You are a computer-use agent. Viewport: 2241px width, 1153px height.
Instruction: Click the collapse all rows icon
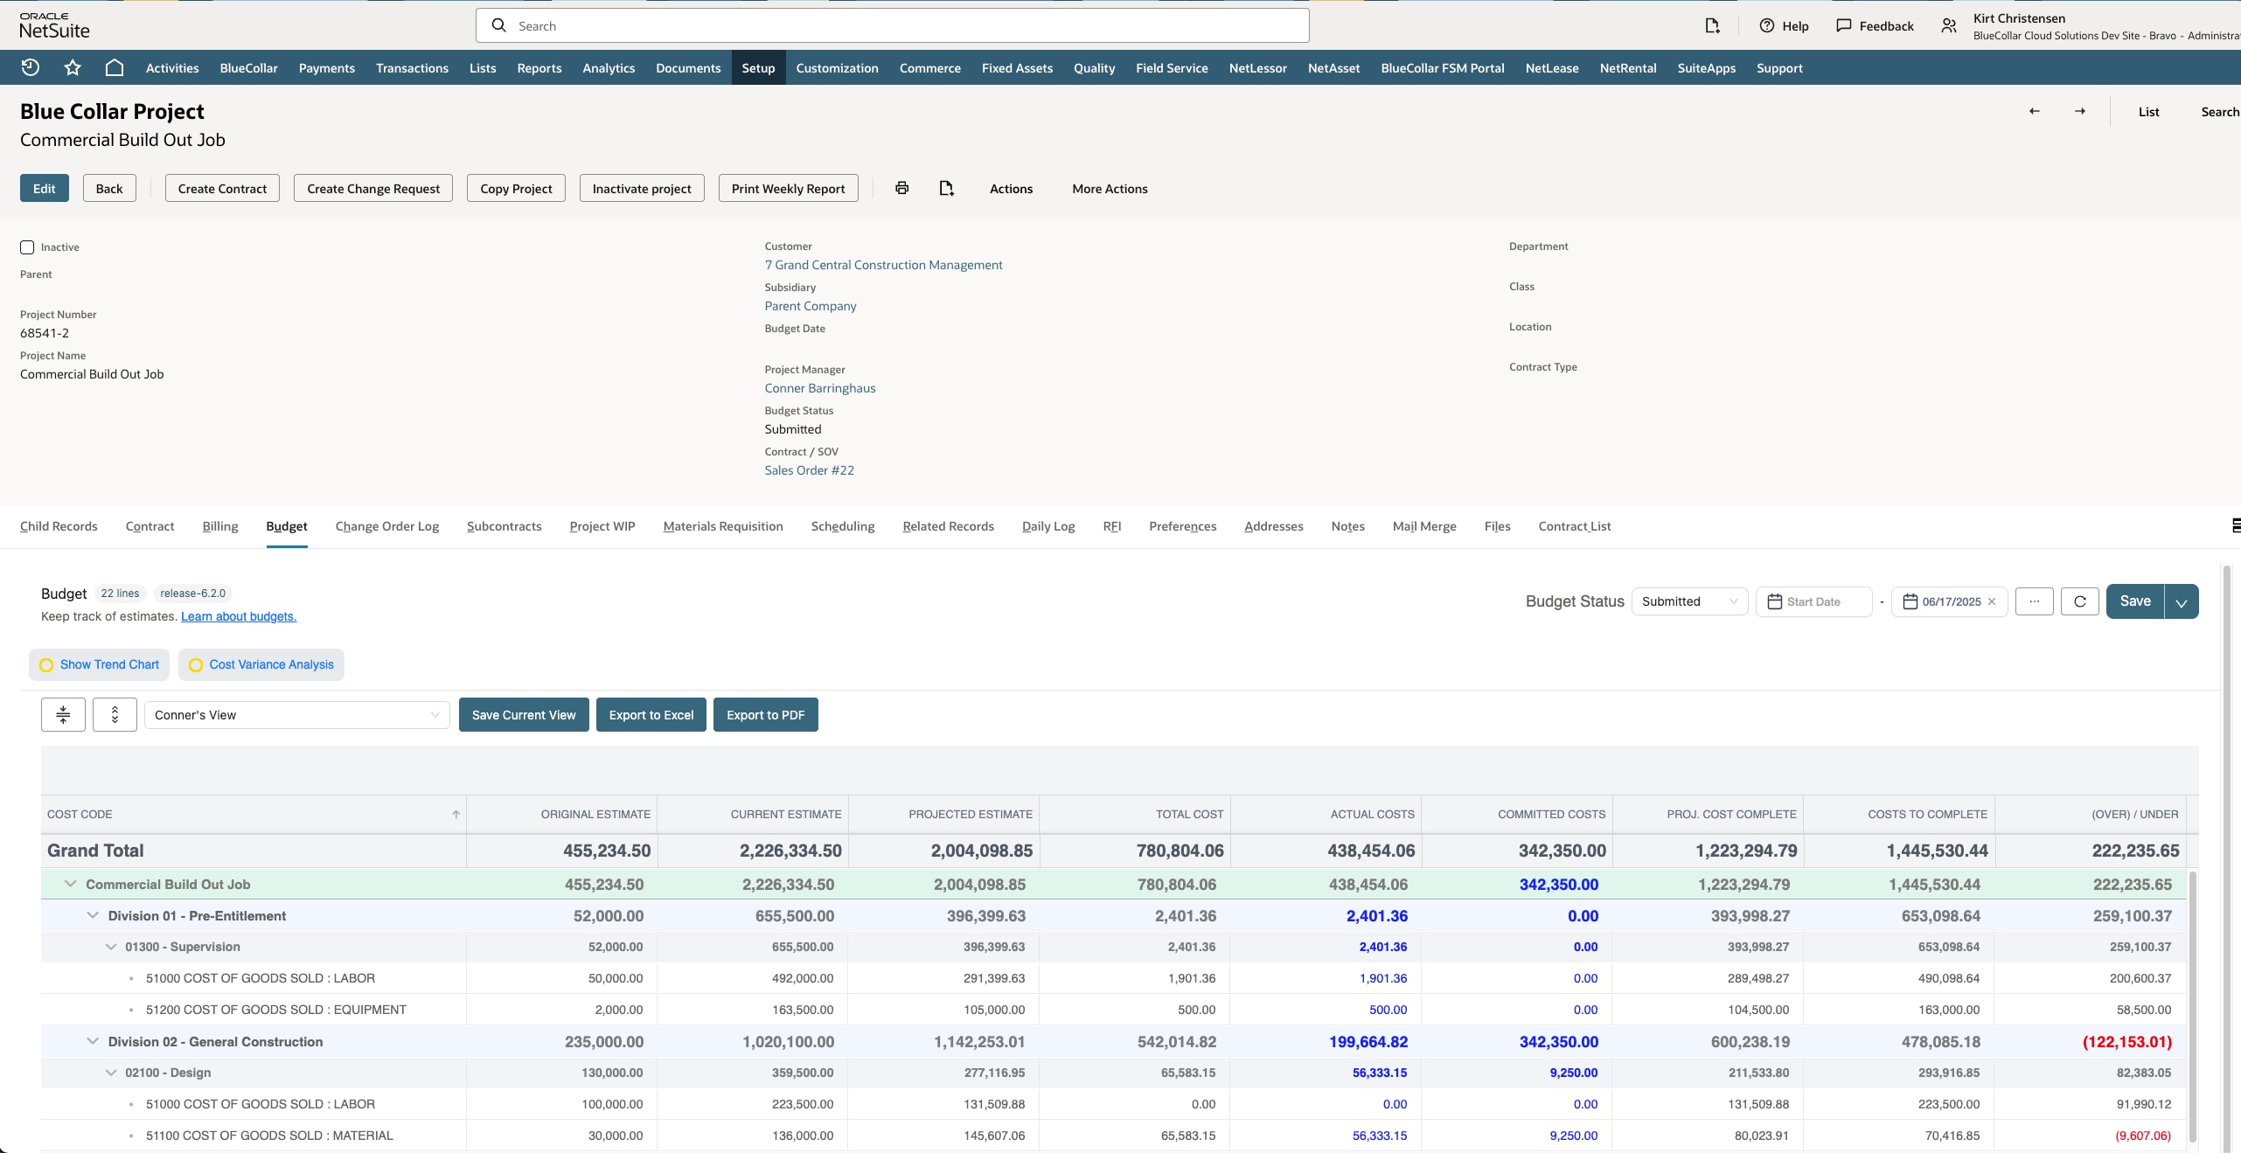[x=63, y=714]
